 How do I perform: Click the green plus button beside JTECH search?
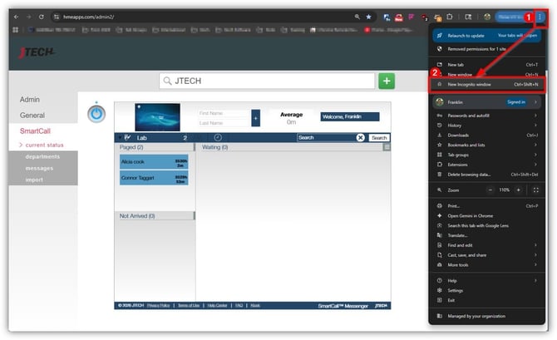[x=387, y=81]
